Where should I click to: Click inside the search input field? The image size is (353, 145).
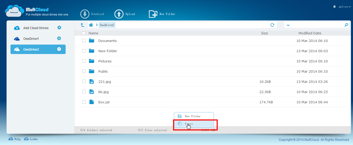pos(317,25)
